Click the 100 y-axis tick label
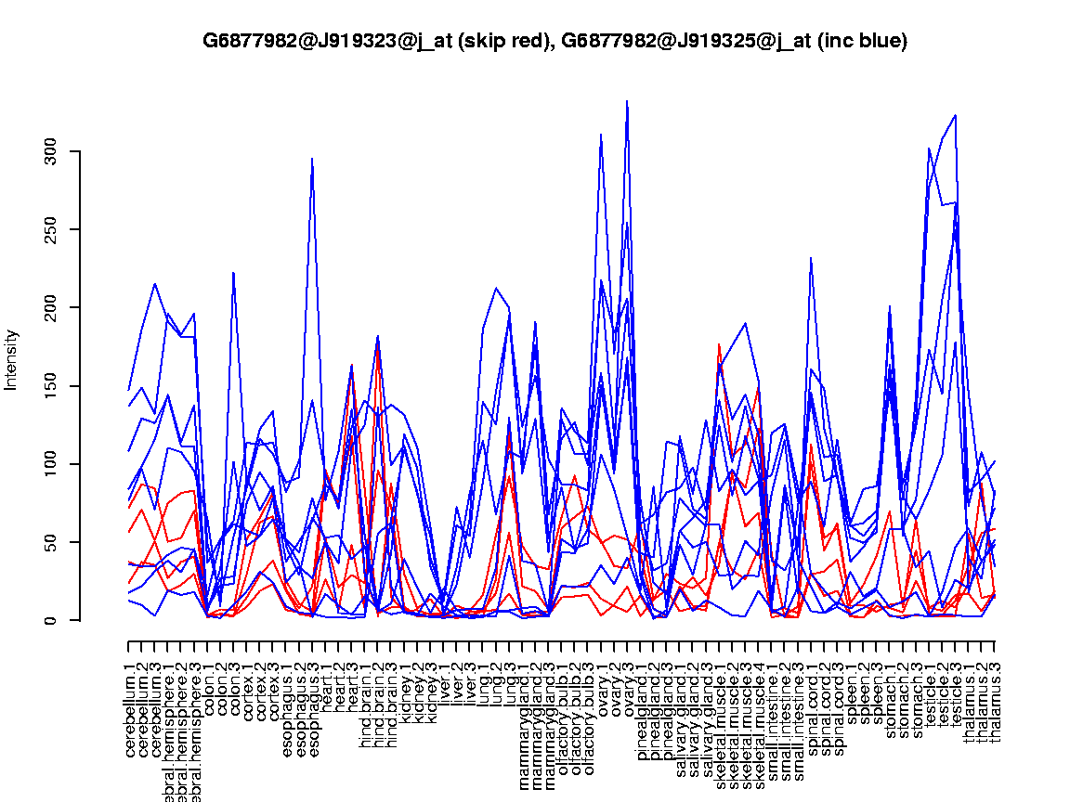The image size is (1070, 802). 51,464
